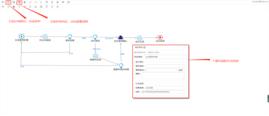Pick the person task node from palette
Screen dimensions: 269x116
(x=8, y=6)
